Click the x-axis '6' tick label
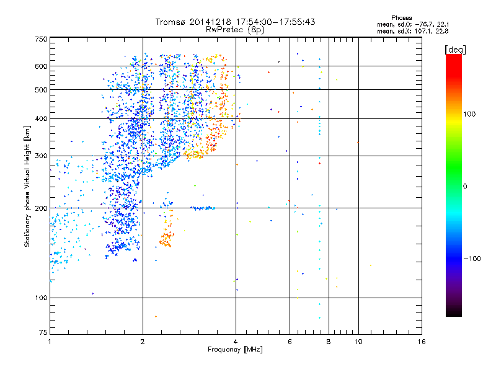Image resolution: width=496 pixels, height=372 pixels. pyautogui.click(x=290, y=342)
